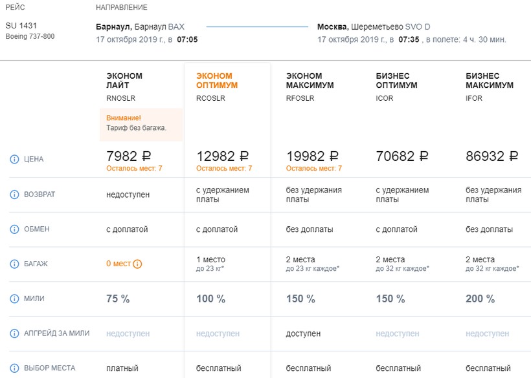Choose the 70682 ₽ business price

(x=402, y=156)
